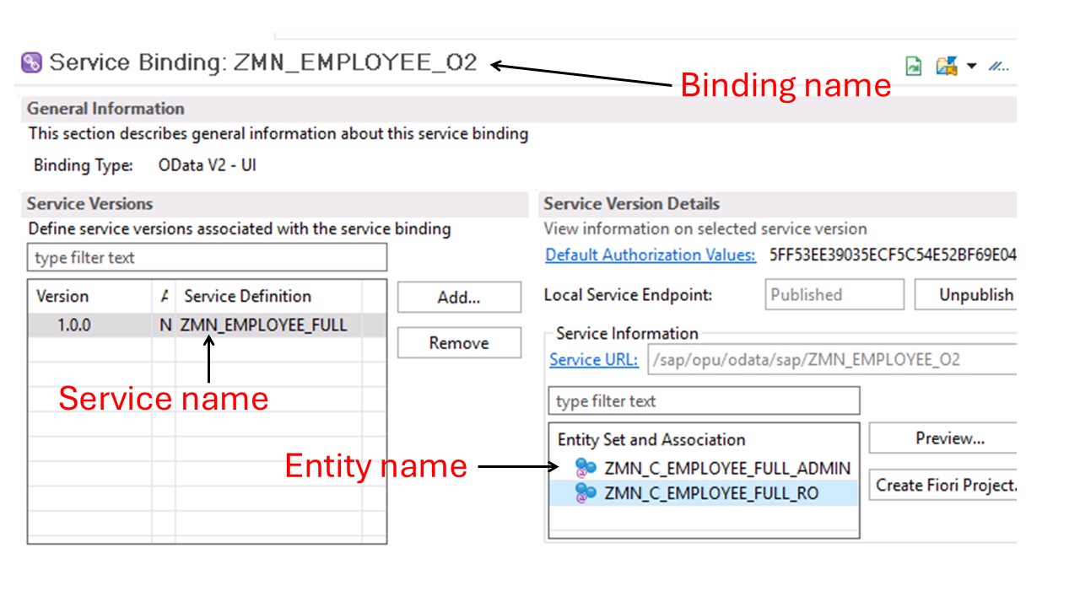Click the entity icon beside ZMN_C_EMPLOYEE_FULL_RO
Screen dimensions: 1080x607
[x=586, y=492]
